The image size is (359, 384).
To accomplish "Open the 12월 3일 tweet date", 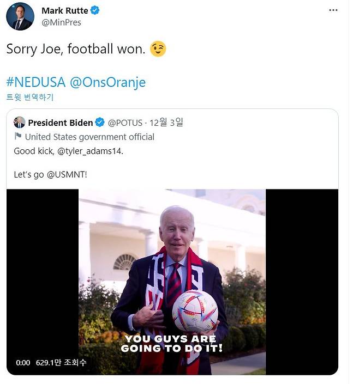I will point(168,123).
